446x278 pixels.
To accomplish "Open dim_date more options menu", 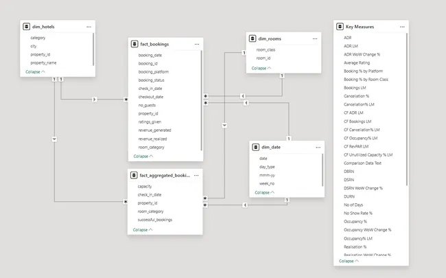I will 318,148.
